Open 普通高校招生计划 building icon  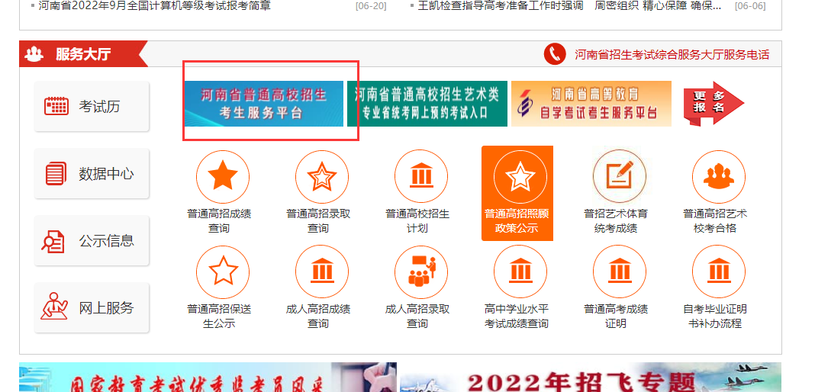420,177
